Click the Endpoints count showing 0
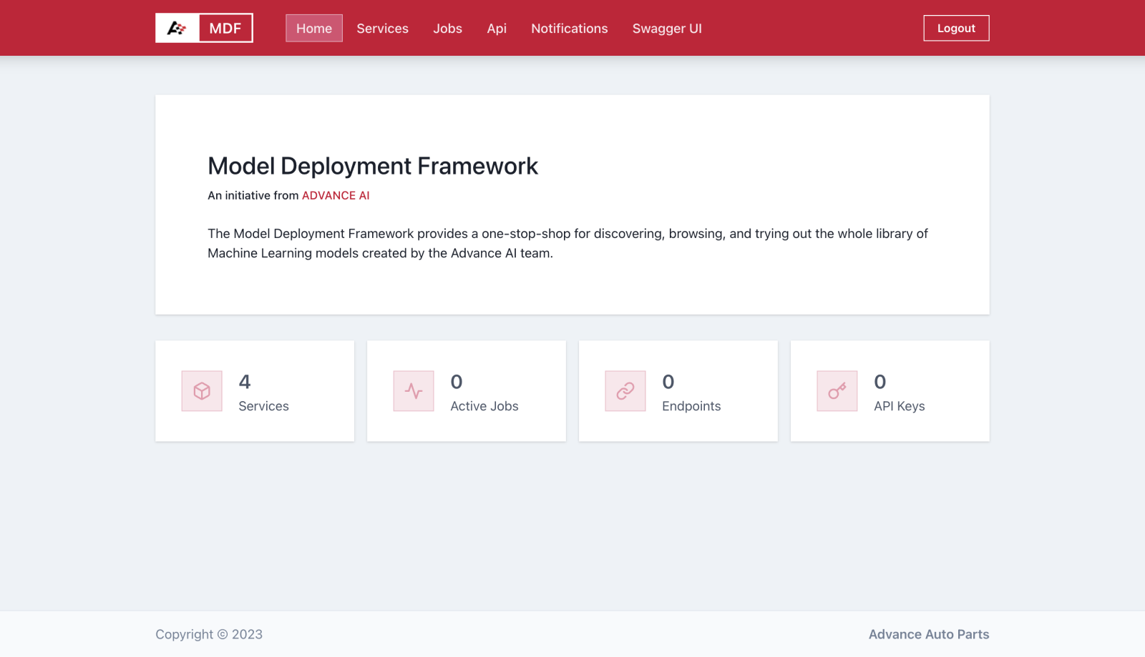1145x657 pixels. tap(666, 382)
